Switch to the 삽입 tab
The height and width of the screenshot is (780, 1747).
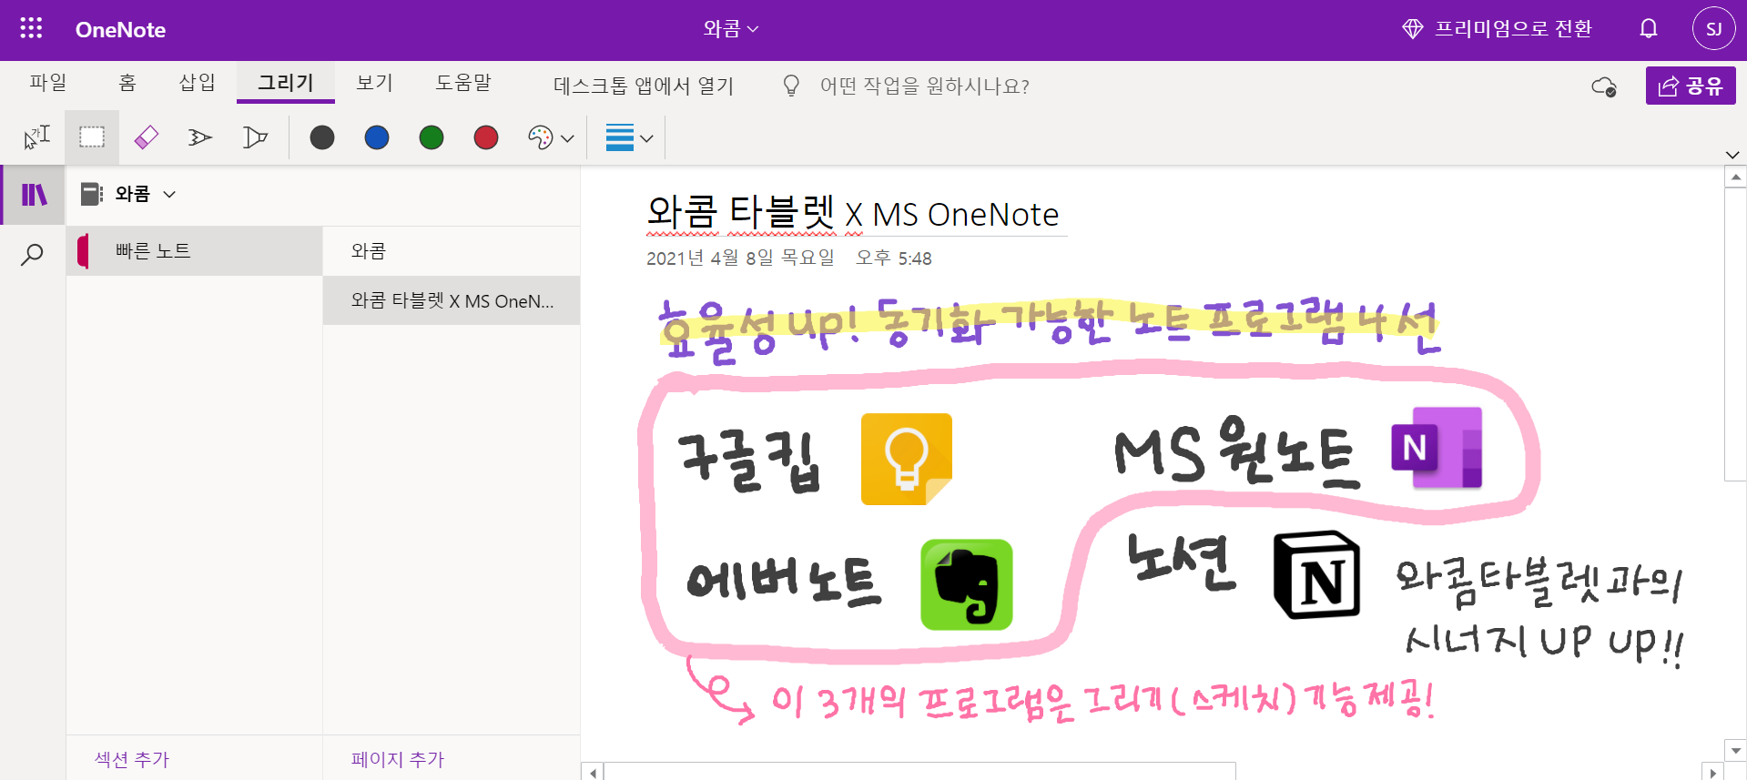tap(198, 83)
